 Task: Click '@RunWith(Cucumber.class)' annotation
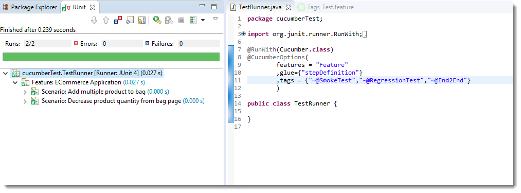(x=290, y=49)
